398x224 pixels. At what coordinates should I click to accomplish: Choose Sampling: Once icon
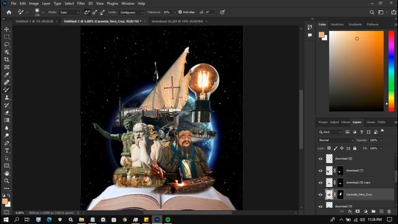[x=95, y=12]
